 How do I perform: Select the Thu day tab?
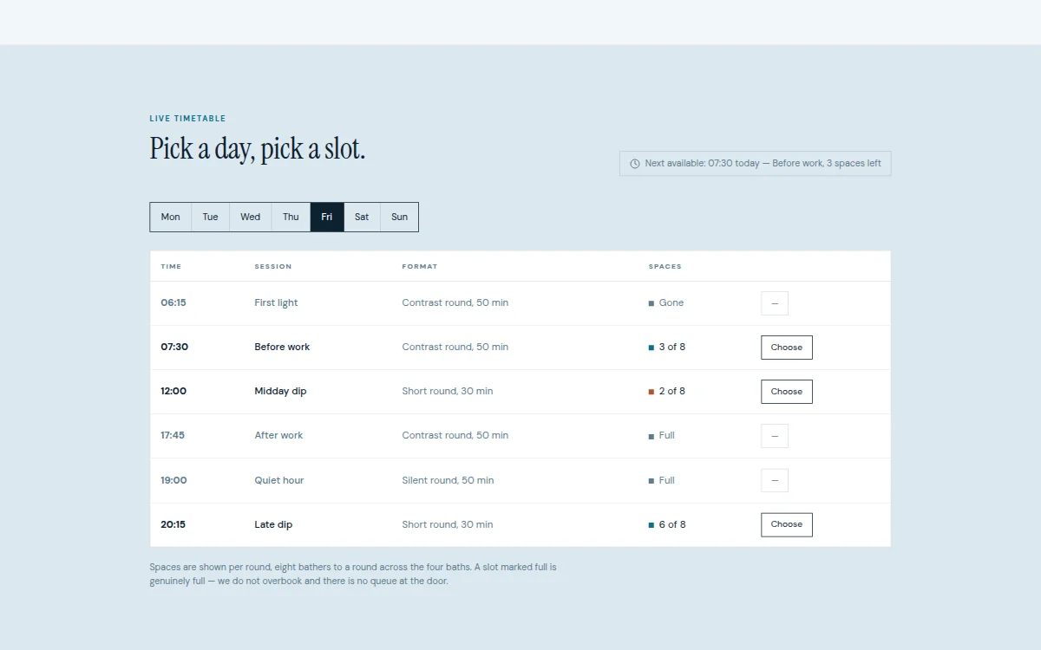click(x=291, y=217)
